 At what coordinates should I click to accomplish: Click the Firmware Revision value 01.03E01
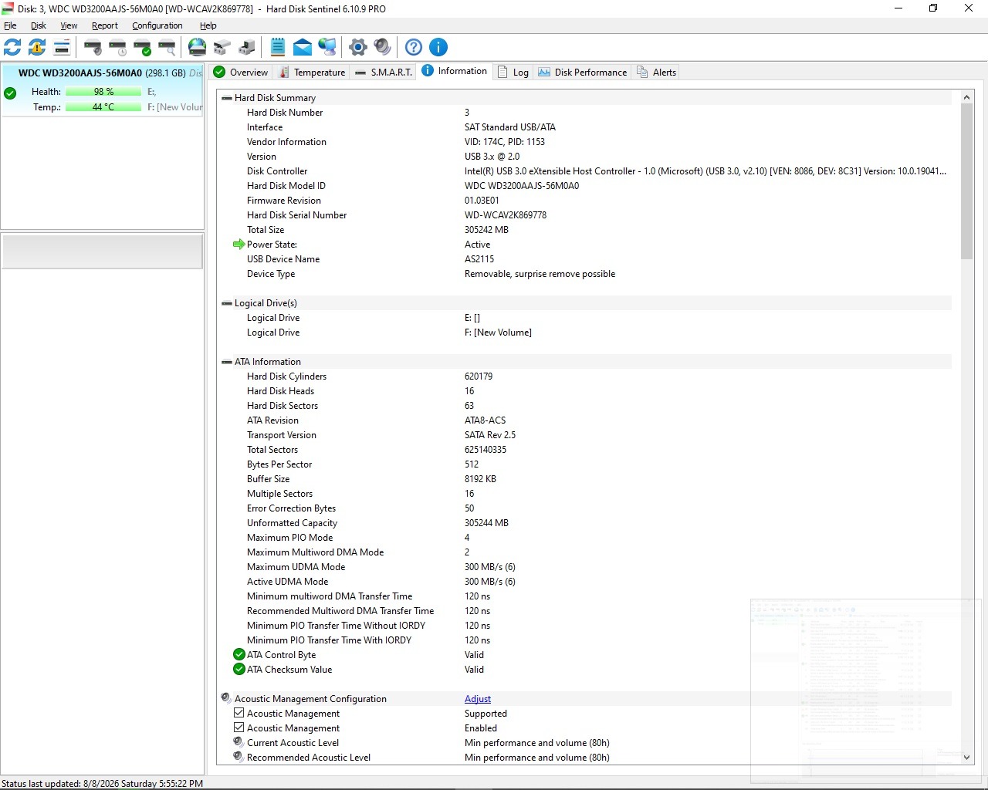[482, 201]
